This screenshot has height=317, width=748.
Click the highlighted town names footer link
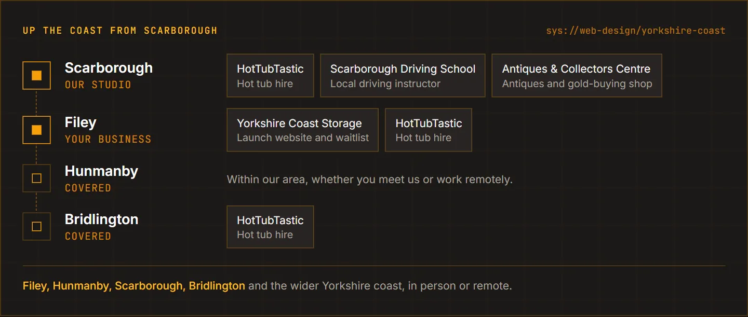point(134,286)
